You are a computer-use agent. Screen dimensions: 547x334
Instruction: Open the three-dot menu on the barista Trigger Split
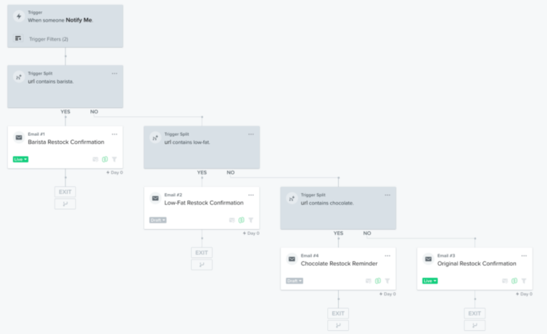coord(114,73)
